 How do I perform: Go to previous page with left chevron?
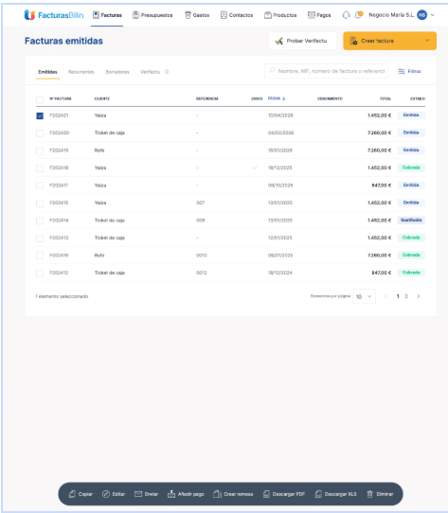(x=385, y=296)
